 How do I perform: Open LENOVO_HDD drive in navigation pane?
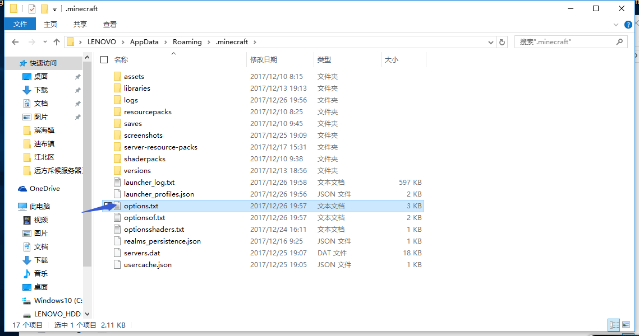[57, 314]
